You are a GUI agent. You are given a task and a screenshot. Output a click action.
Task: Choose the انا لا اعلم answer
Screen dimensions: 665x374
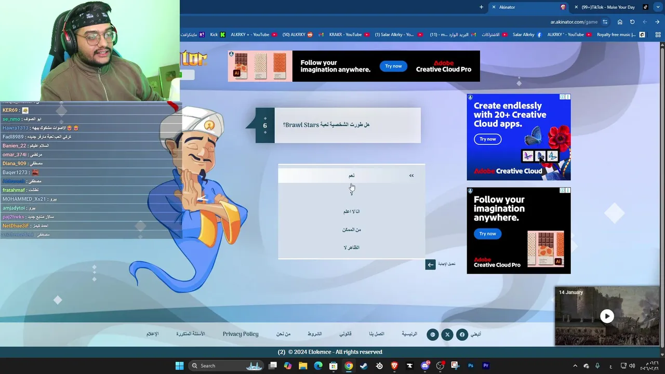pos(352,211)
